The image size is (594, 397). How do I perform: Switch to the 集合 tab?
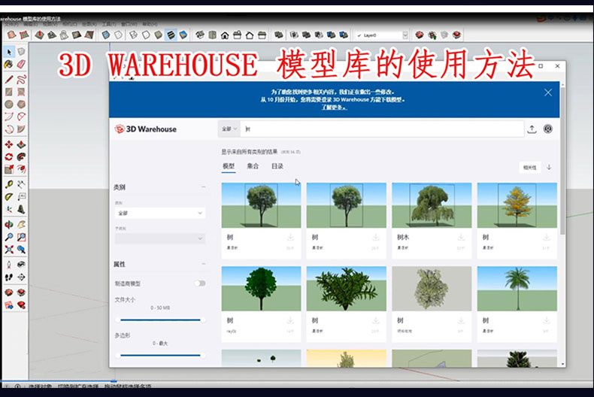pos(253,166)
